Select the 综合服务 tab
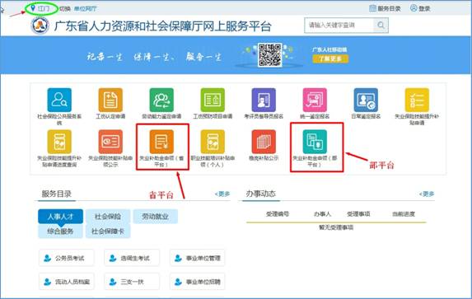Screen dimensions: 472x299 pyautogui.click(x=60, y=231)
